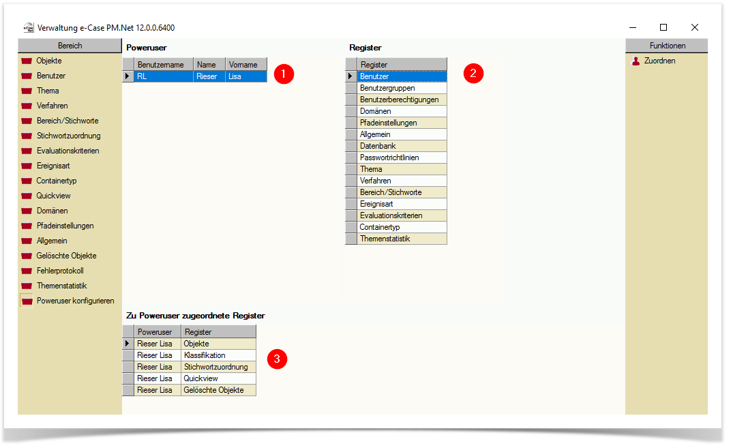Open Objekte in the Bereich list

tap(49, 61)
